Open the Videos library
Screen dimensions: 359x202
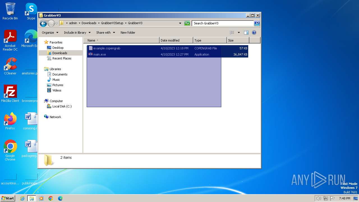click(57, 90)
